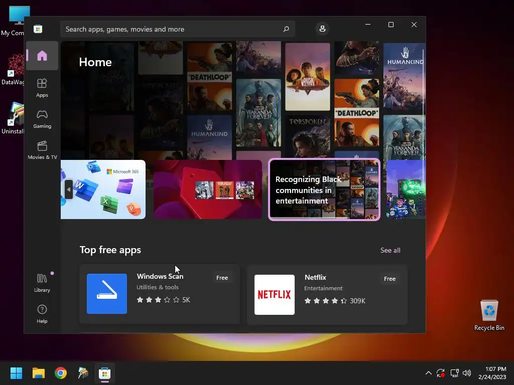Click Free button for Netflix
514x385 pixels.
click(x=390, y=279)
